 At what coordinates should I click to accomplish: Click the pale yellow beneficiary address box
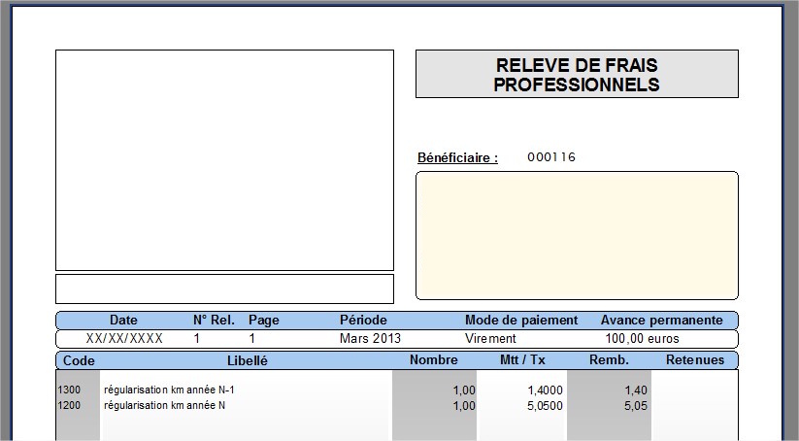point(577,235)
